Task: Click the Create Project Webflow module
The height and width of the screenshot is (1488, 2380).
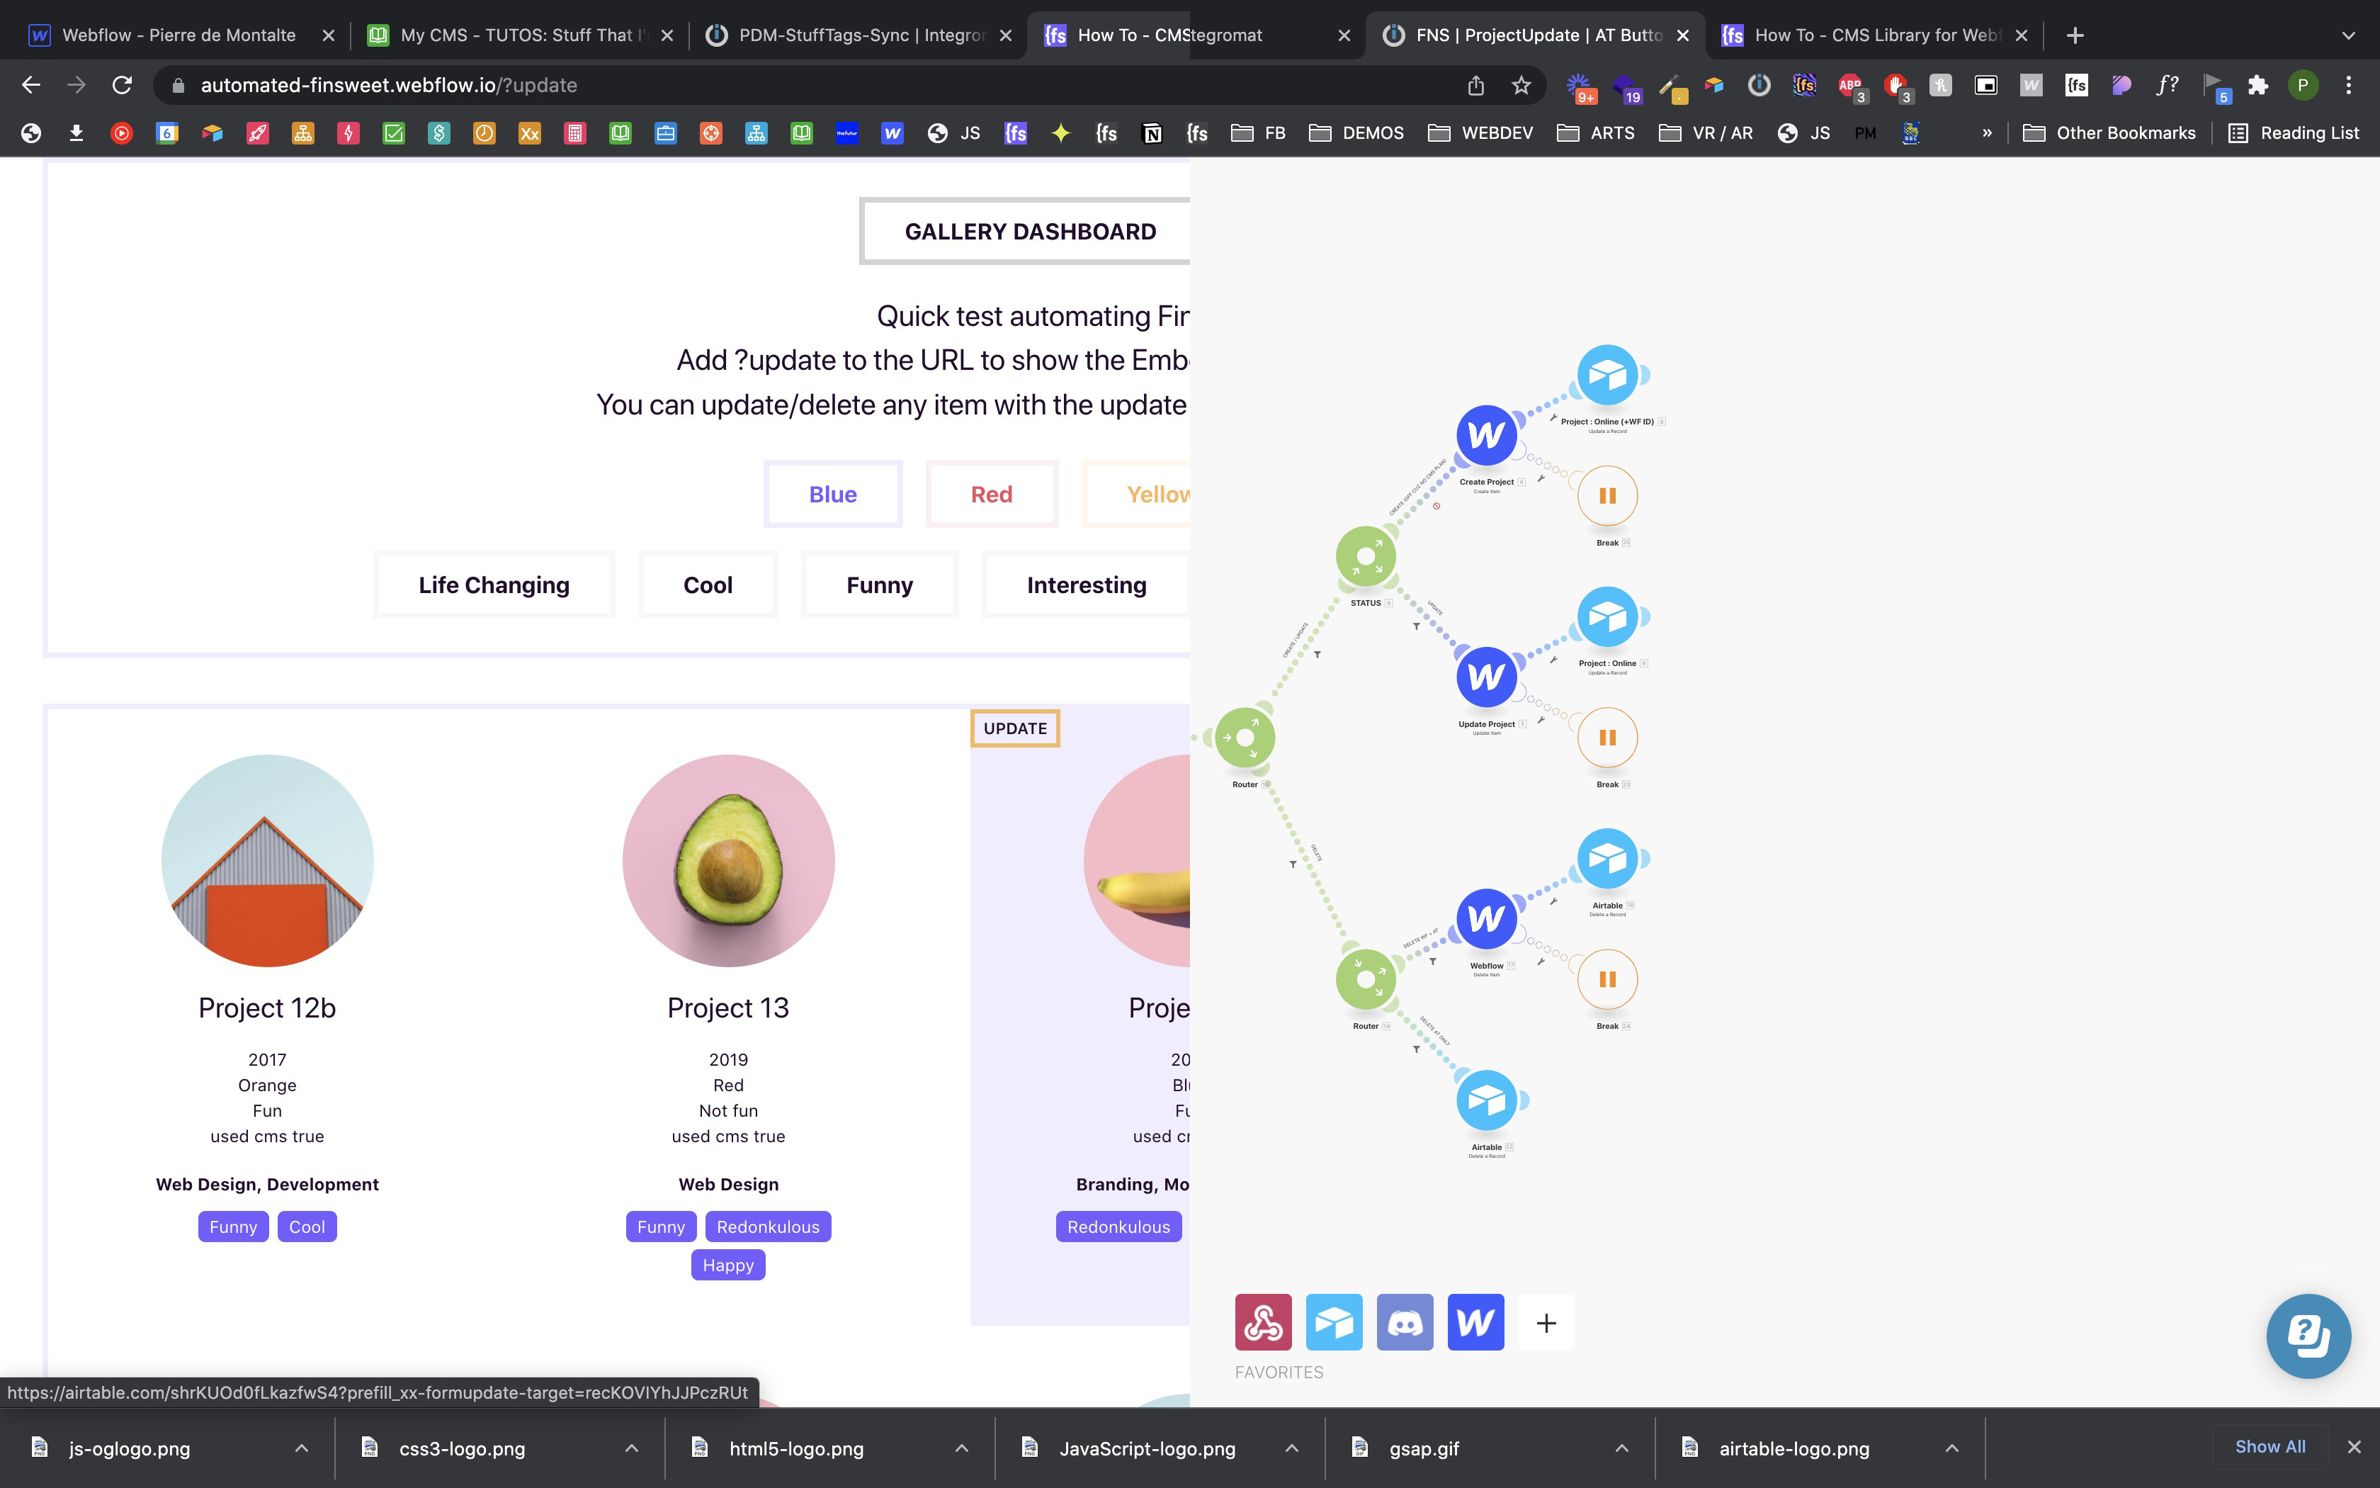Action: click(1485, 435)
